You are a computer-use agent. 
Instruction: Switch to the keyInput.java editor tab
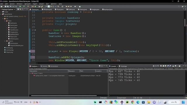pyautogui.click(x=108, y=9)
